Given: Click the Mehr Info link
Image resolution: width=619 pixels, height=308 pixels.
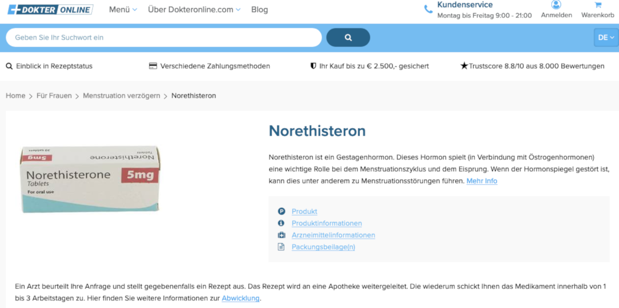Looking at the screenshot, I should [x=482, y=181].
